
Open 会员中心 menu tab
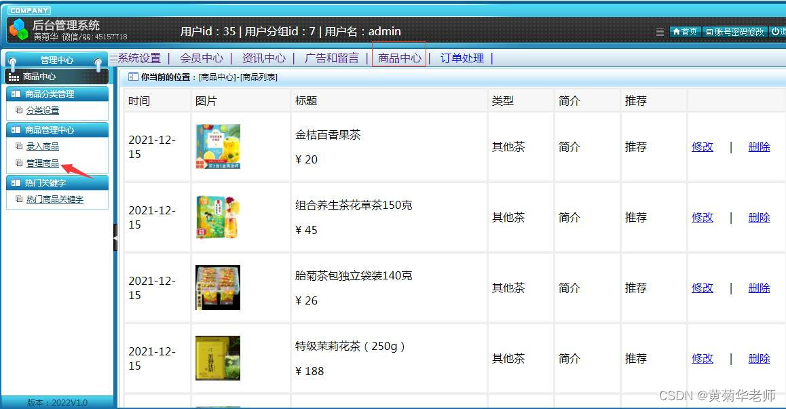[x=202, y=58]
